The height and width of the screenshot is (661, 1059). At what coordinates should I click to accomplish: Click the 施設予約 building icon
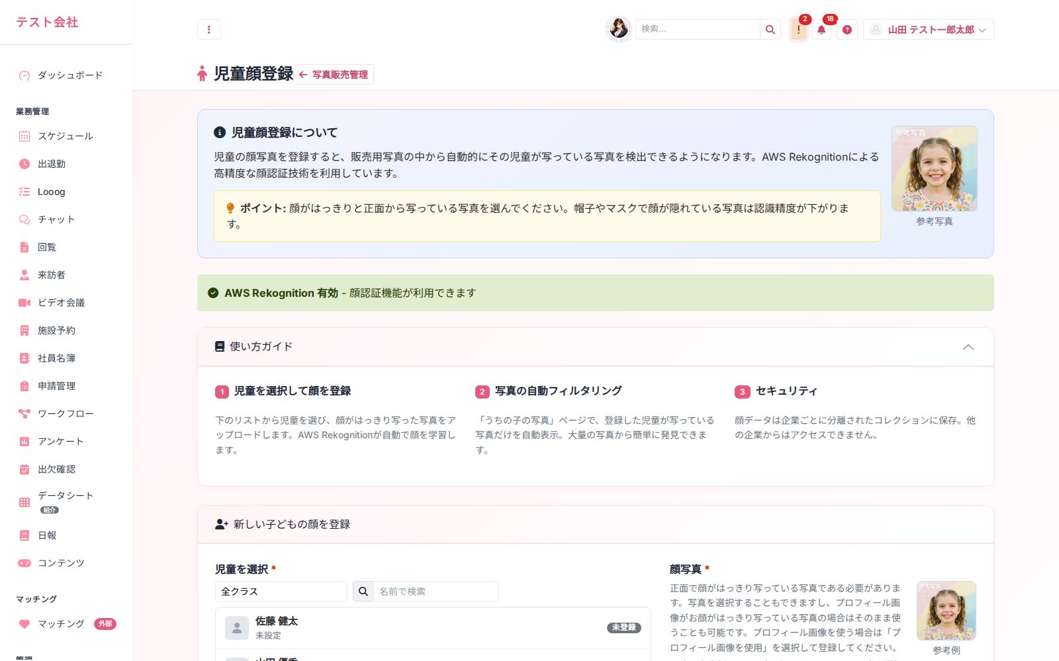point(24,330)
